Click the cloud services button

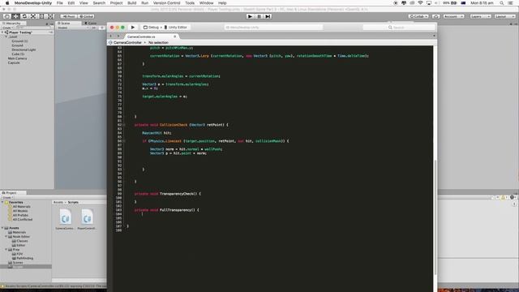pos(436,16)
